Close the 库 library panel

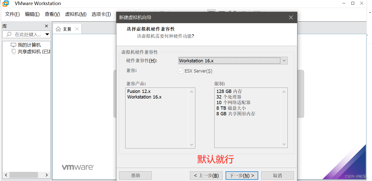(46, 26)
